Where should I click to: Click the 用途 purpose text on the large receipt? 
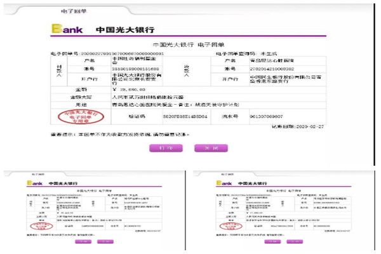point(175,105)
